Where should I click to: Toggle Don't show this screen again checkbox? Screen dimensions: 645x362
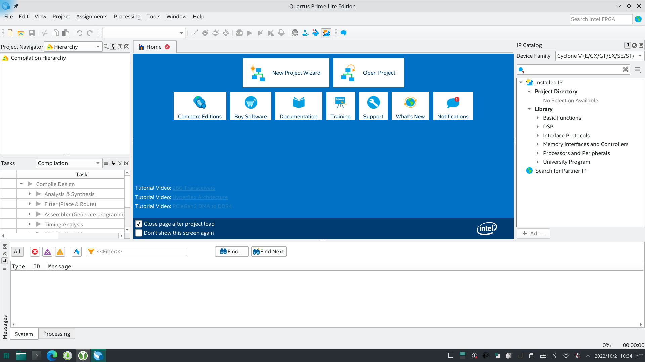[139, 233]
